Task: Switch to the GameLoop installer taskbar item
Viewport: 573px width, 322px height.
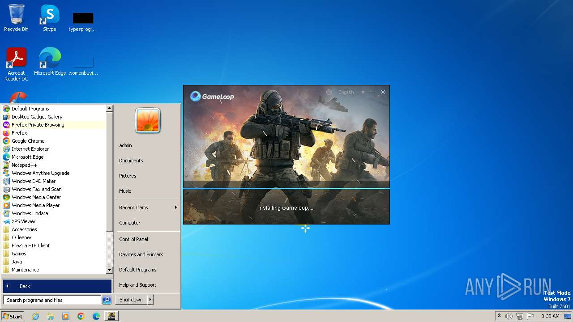Action: (x=111, y=316)
